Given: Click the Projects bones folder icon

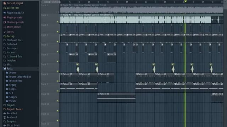Looking at the screenshot, I should pyautogui.click(x=5, y=109).
